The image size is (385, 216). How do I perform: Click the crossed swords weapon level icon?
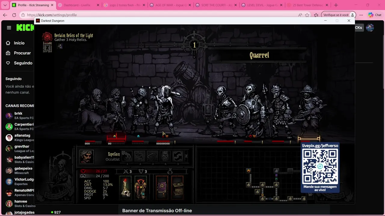click(126, 172)
